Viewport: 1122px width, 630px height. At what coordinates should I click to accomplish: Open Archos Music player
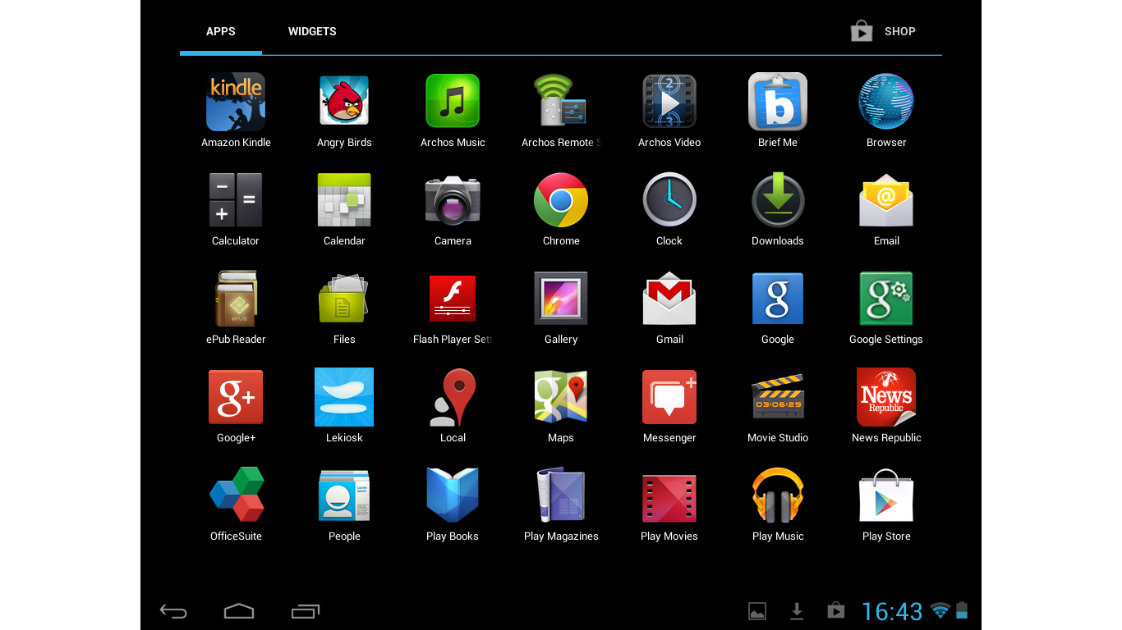click(453, 102)
